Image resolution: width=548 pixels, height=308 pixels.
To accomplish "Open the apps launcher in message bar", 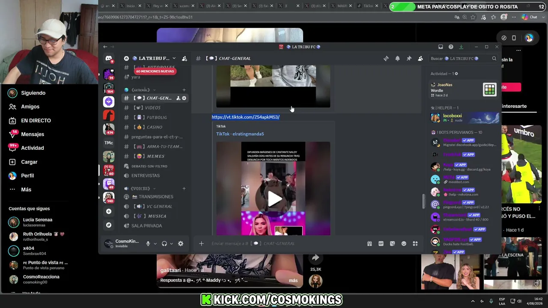I will click(x=415, y=244).
